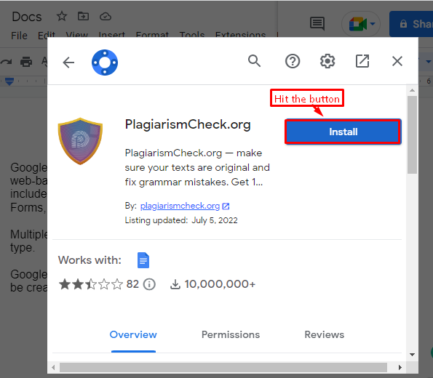The height and width of the screenshot is (378, 433).
Task: Click the Move to folder icon in Docs
Action: coord(83,17)
